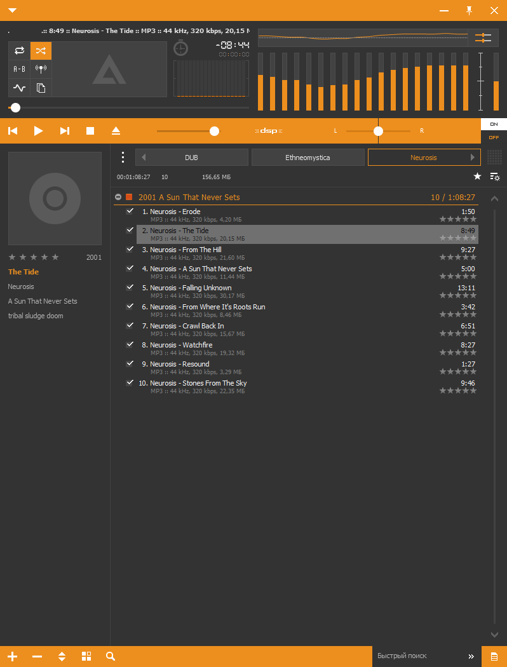This screenshot has height=667, width=507.
Task: Click the track position seek bar
Action: coord(129,107)
